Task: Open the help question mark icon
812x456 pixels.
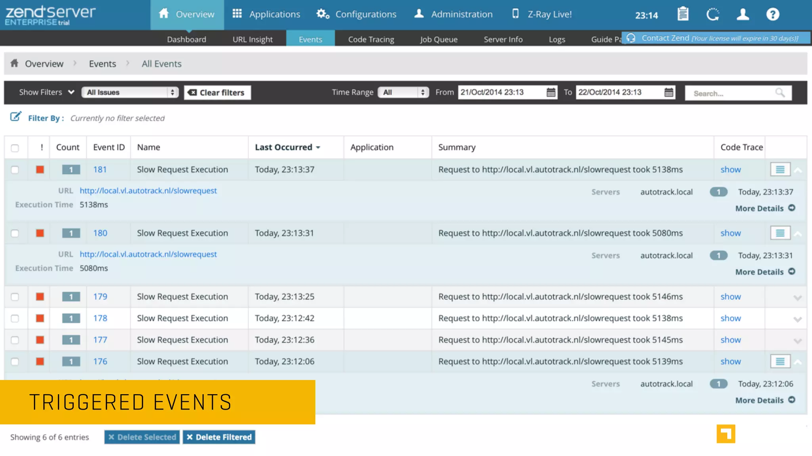Action: pos(772,14)
